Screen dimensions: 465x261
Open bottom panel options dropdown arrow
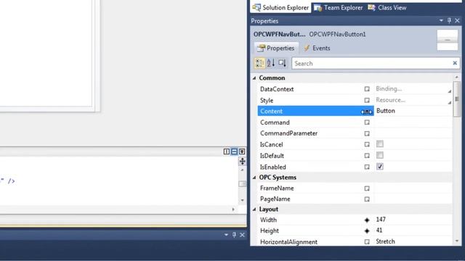coord(226,235)
